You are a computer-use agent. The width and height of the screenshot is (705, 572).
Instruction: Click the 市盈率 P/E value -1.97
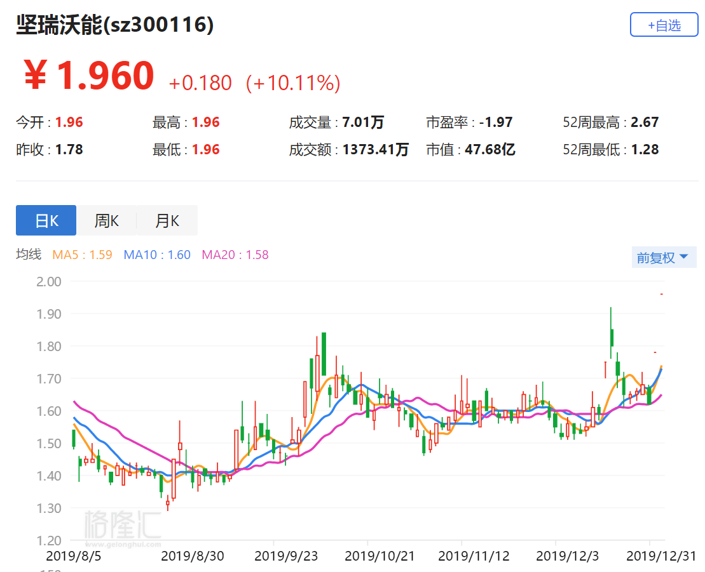[496, 122]
